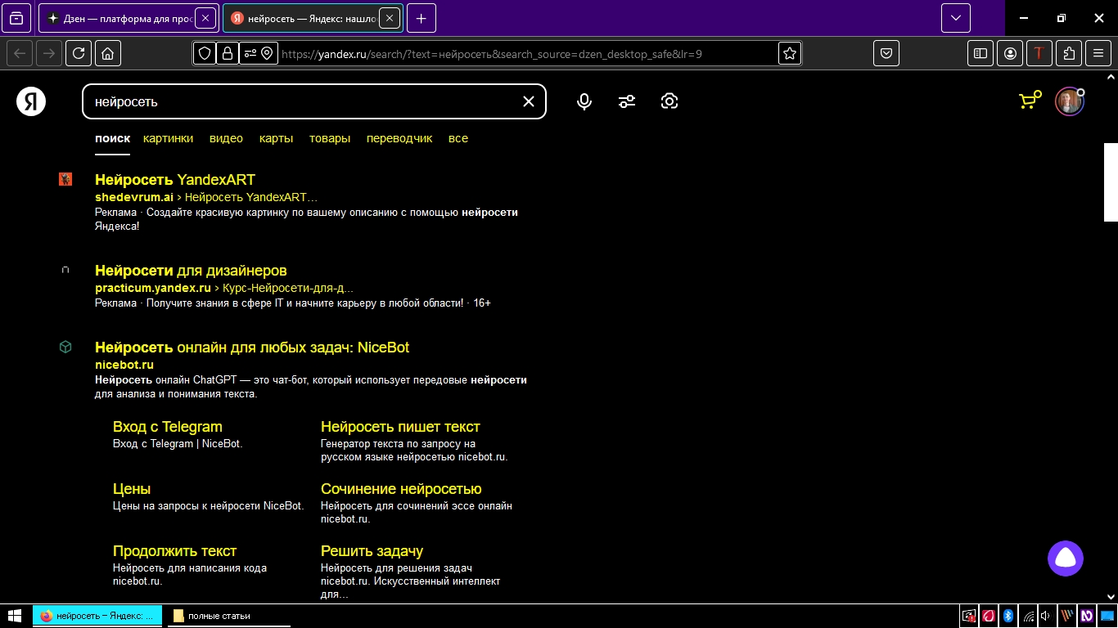
Task: Open NiceBot нейросеть онлайн result
Action: 252,348
